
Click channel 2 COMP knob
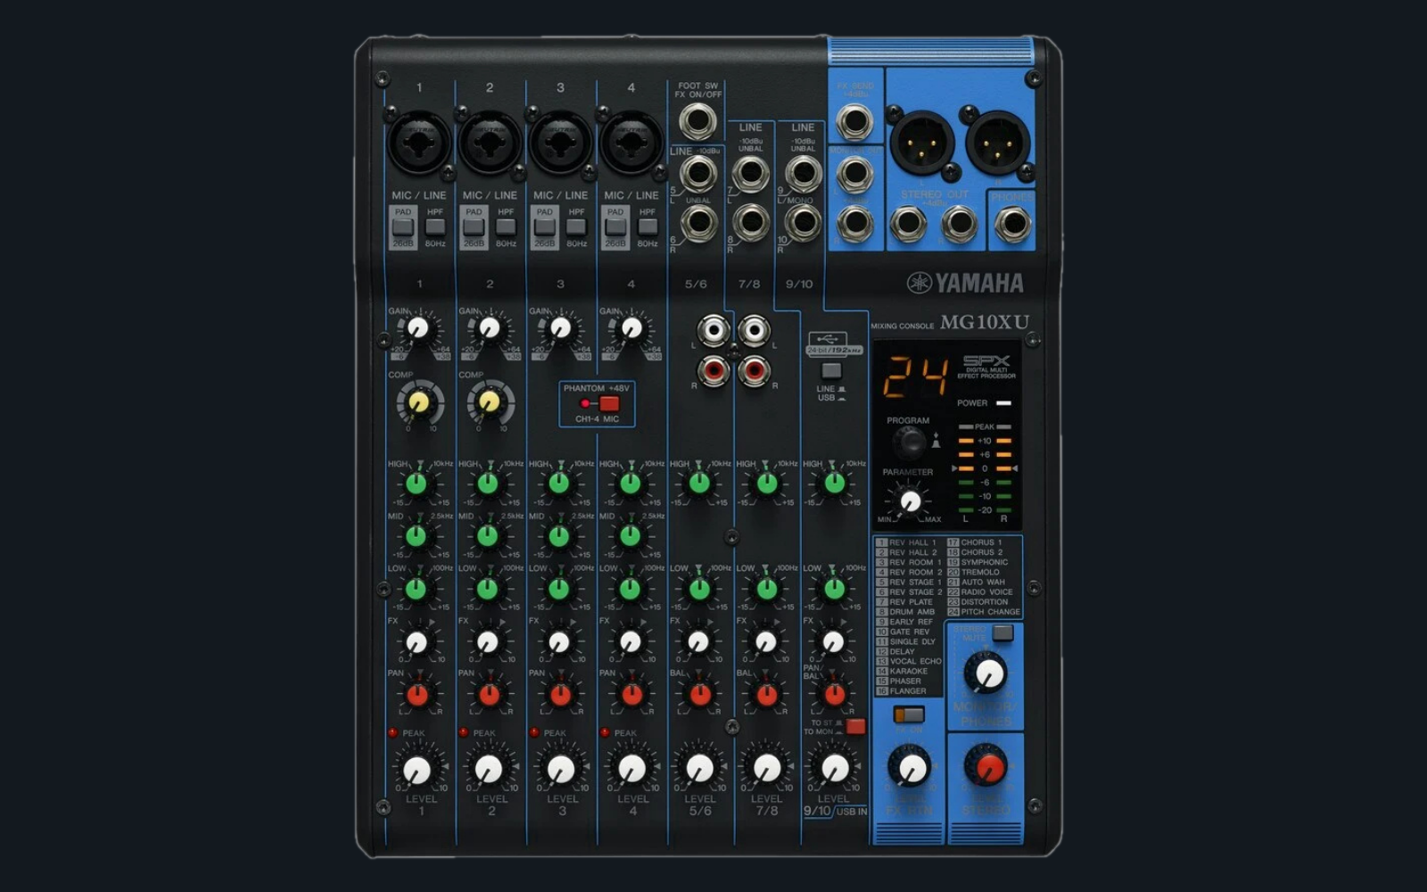pos(489,403)
